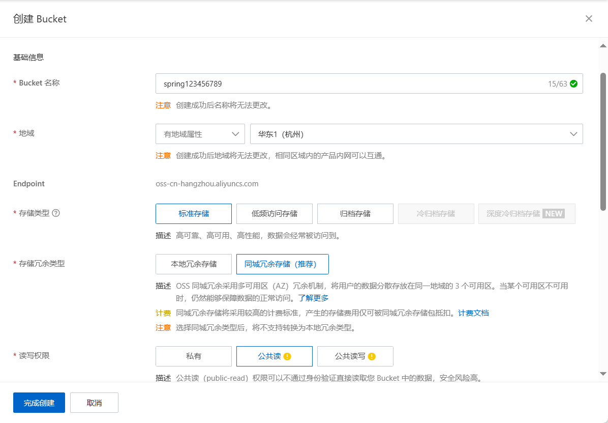Select 冷归档存储 storage type

(436, 214)
